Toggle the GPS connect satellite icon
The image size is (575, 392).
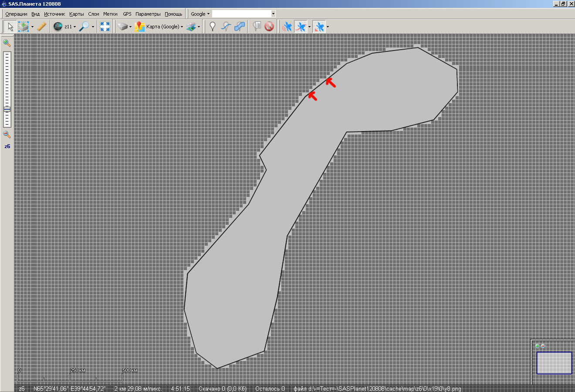(287, 27)
